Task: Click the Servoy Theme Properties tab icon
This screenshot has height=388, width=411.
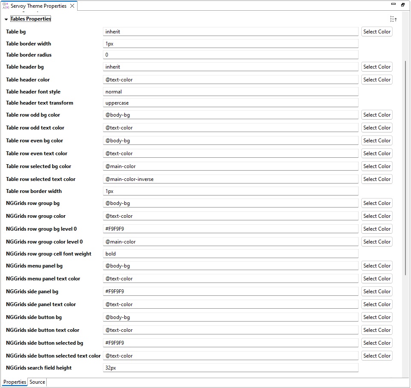Action: coord(6,6)
